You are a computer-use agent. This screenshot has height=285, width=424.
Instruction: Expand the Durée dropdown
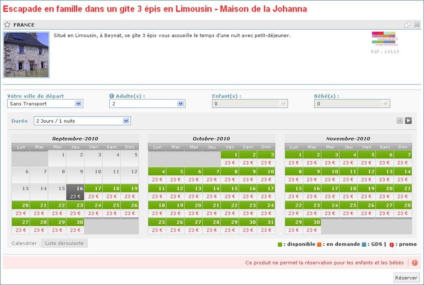click(82, 121)
